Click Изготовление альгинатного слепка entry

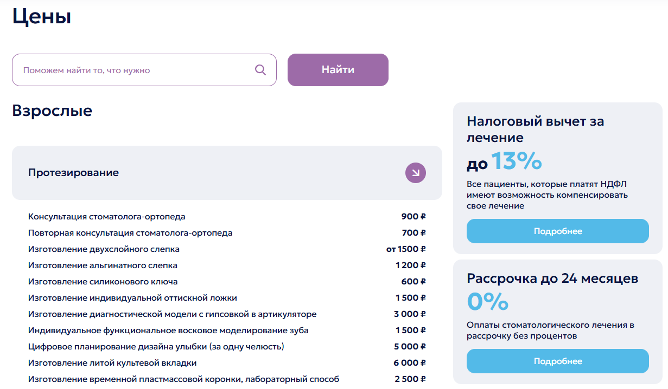tap(103, 265)
